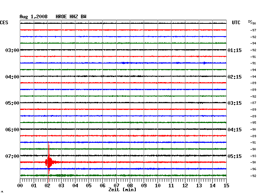Click the '00' minute axis label
The height and width of the screenshot is (196, 258).
coord(20,185)
